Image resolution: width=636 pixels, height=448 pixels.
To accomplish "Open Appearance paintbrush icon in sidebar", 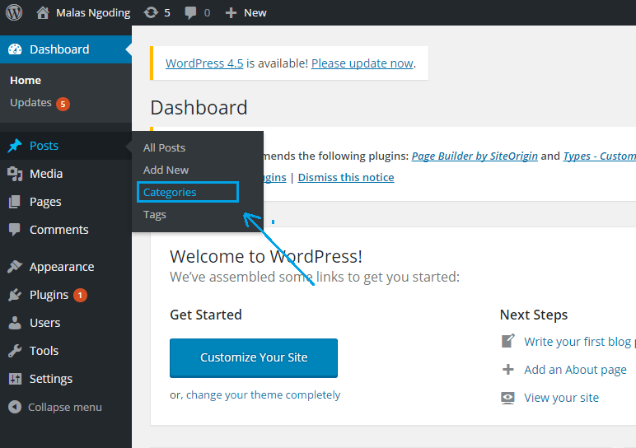I will click(x=15, y=267).
